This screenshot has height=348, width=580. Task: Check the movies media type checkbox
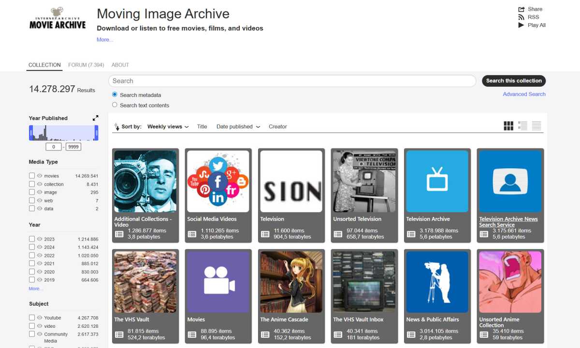pyautogui.click(x=32, y=176)
